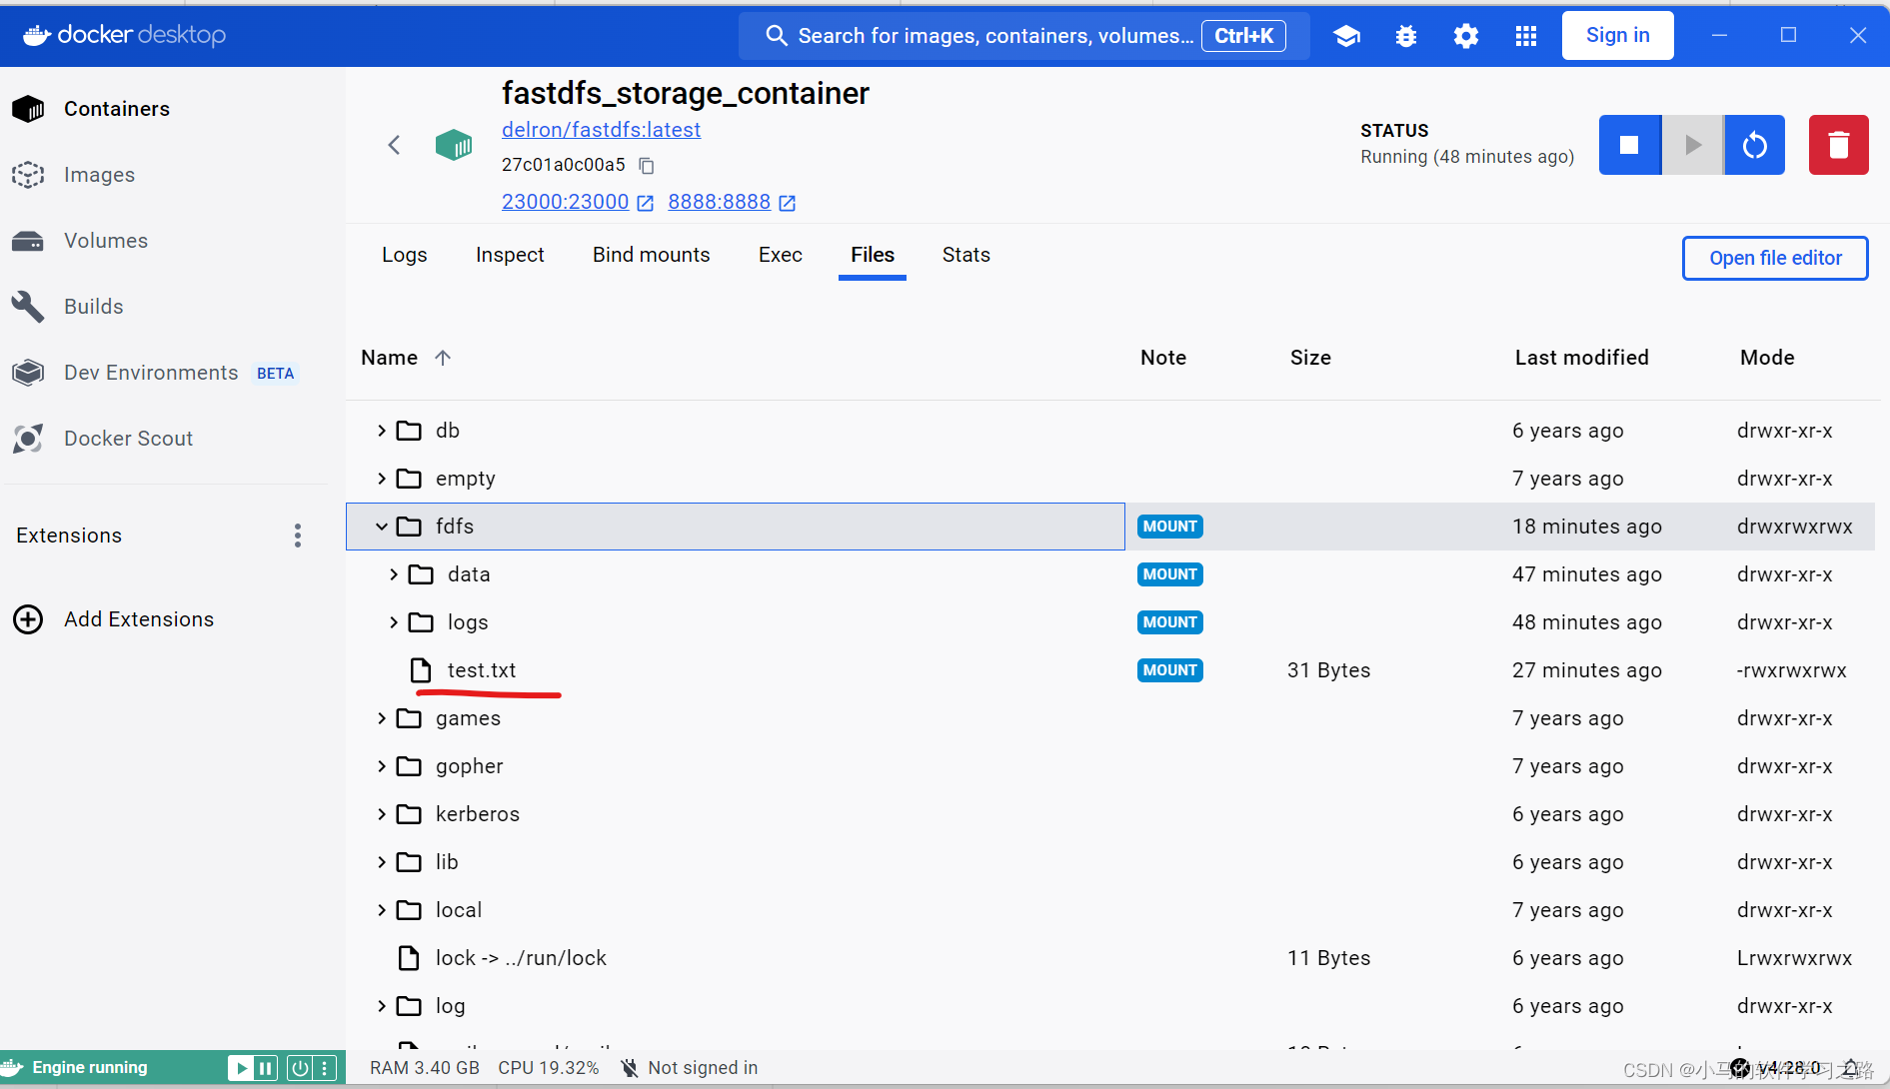Expand the data folder under fdfs
The width and height of the screenshot is (1890, 1089).
click(x=394, y=574)
